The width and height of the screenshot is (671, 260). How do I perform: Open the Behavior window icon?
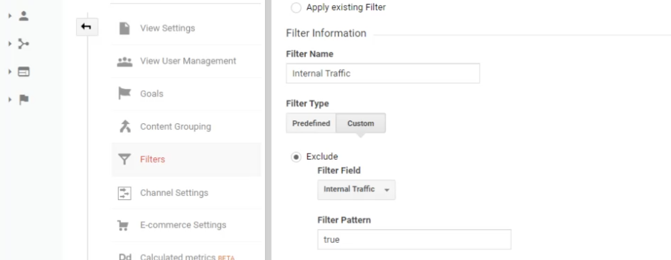(x=24, y=72)
